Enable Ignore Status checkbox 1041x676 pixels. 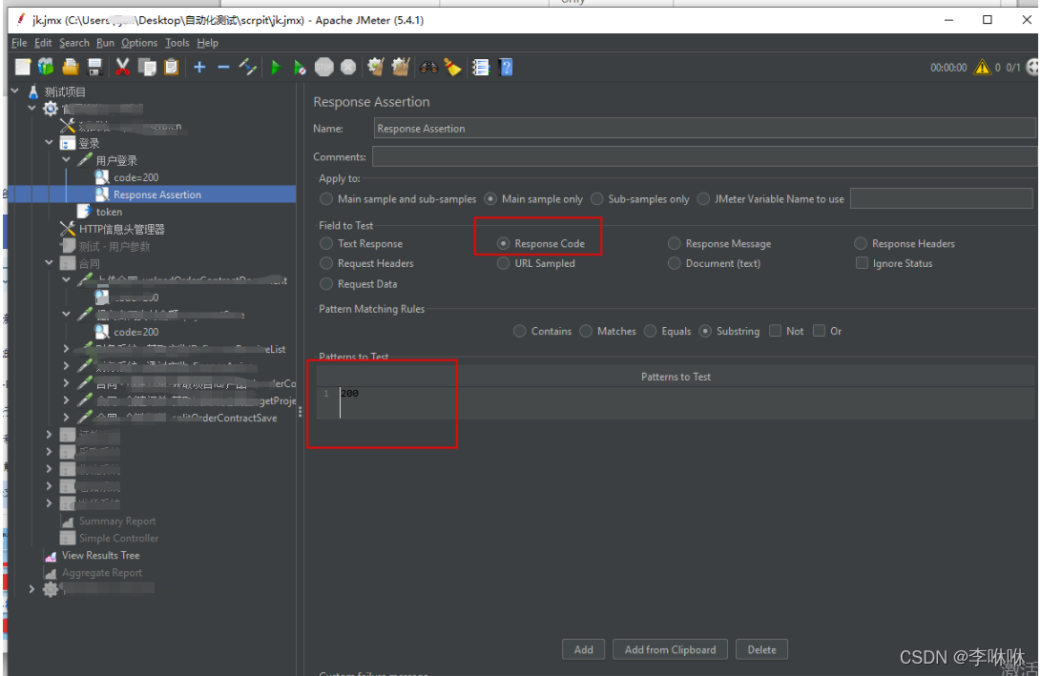(862, 263)
